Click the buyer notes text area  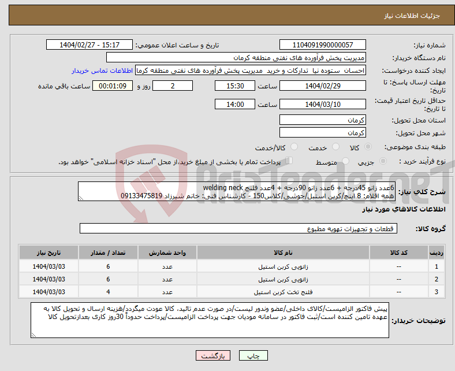pos(210,320)
